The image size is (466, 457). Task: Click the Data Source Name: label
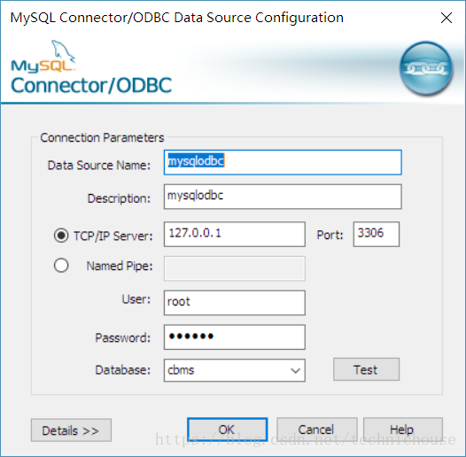99,166
